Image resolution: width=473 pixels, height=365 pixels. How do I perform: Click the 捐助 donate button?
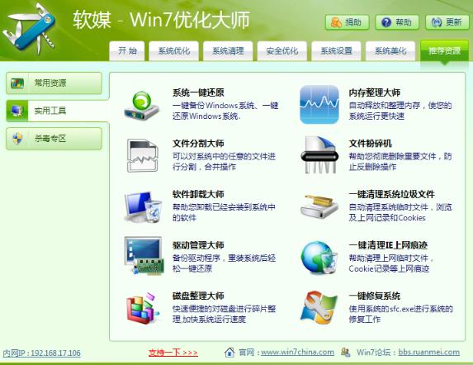pos(347,22)
